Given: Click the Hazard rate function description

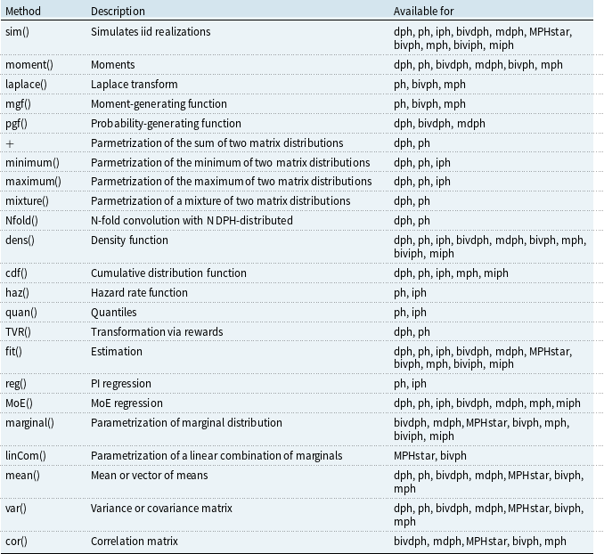Looking at the screenshot, I should pos(139,293).
